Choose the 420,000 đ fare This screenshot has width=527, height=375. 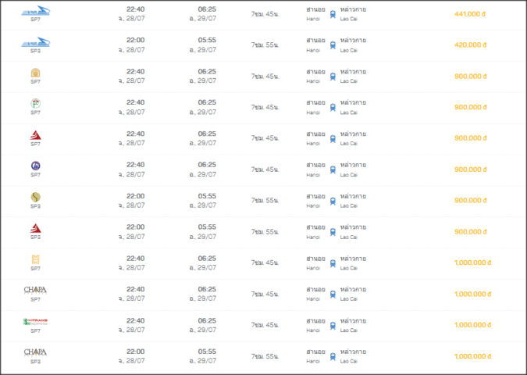click(470, 46)
